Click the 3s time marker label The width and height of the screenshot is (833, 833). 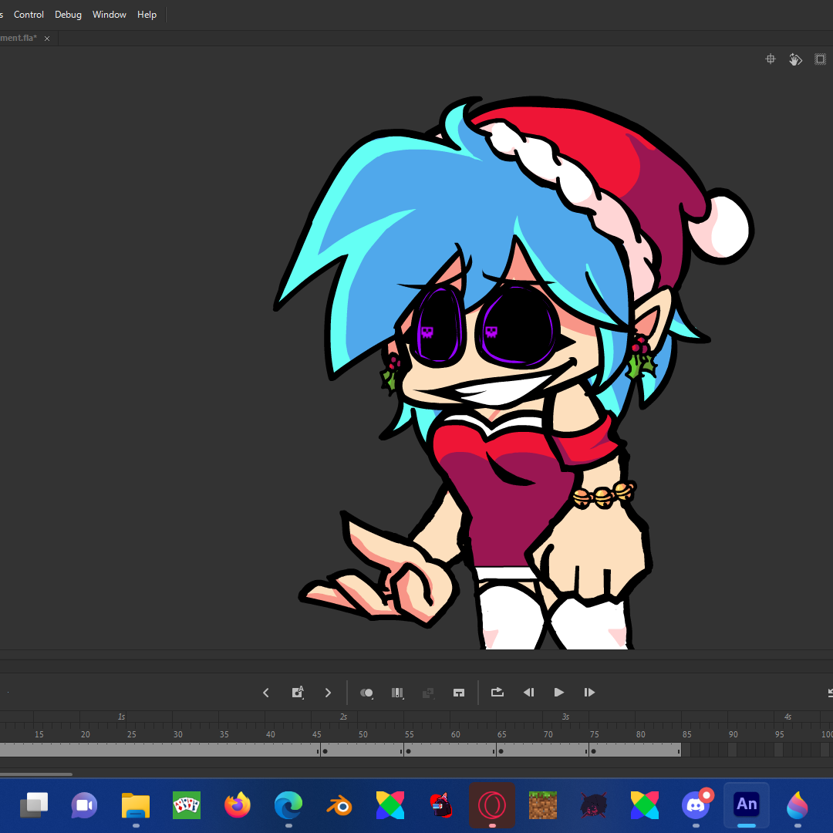click(565, 717)
